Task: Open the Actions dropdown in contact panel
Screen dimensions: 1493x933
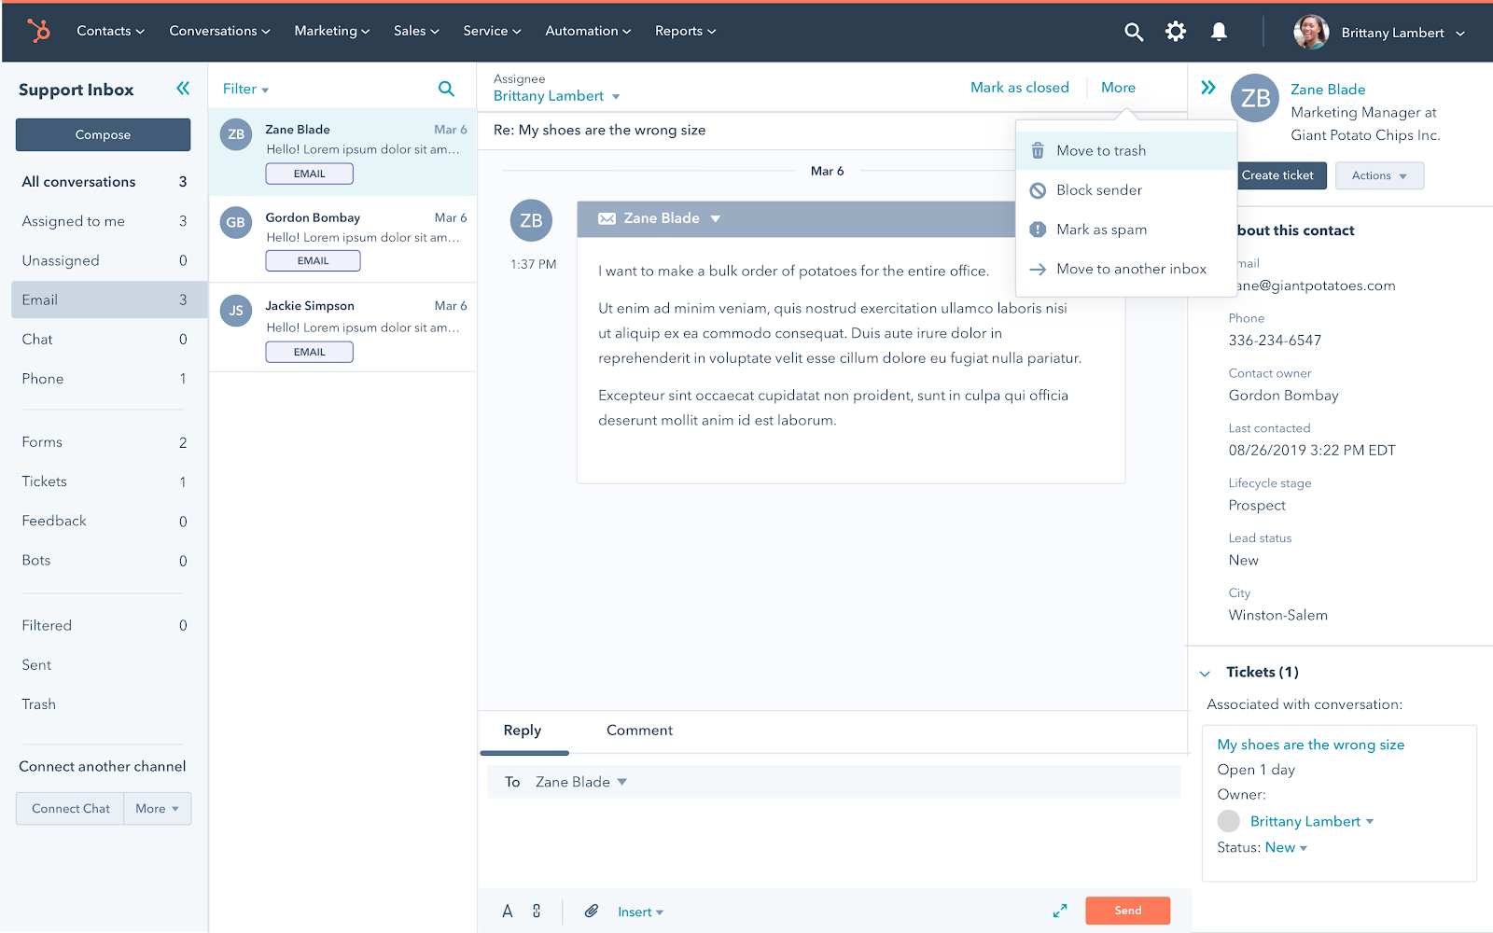Action: [1379, 175]
